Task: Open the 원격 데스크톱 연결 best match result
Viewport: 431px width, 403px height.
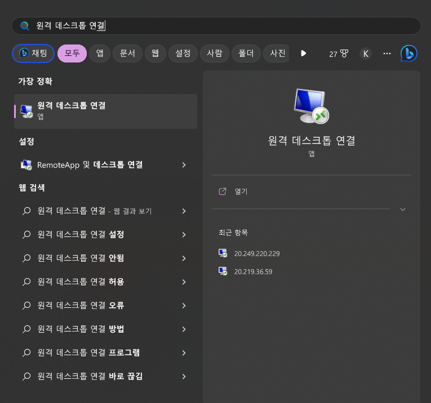Action: coord(105,111)
